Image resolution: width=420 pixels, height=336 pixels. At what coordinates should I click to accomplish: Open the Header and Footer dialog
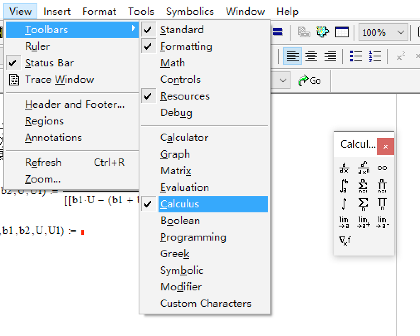[x=74, y=105]
